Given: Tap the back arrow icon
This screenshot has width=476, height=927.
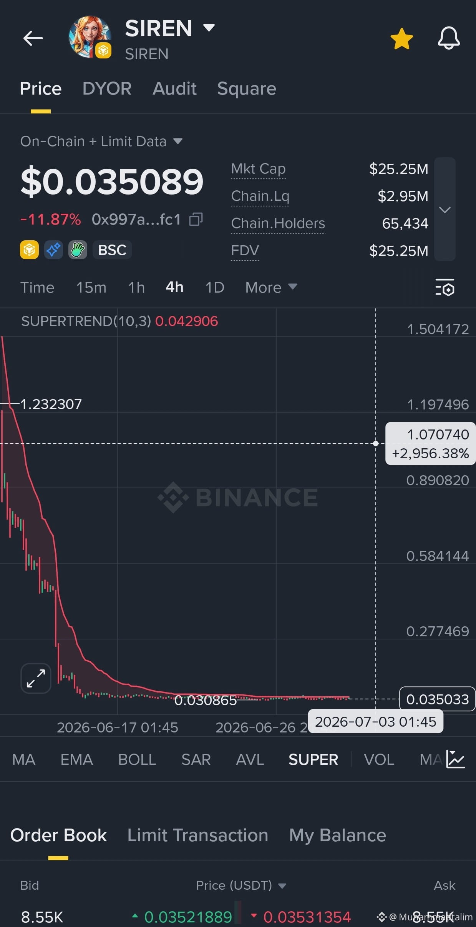Looking at the screenshot, I should click(33, 38).
